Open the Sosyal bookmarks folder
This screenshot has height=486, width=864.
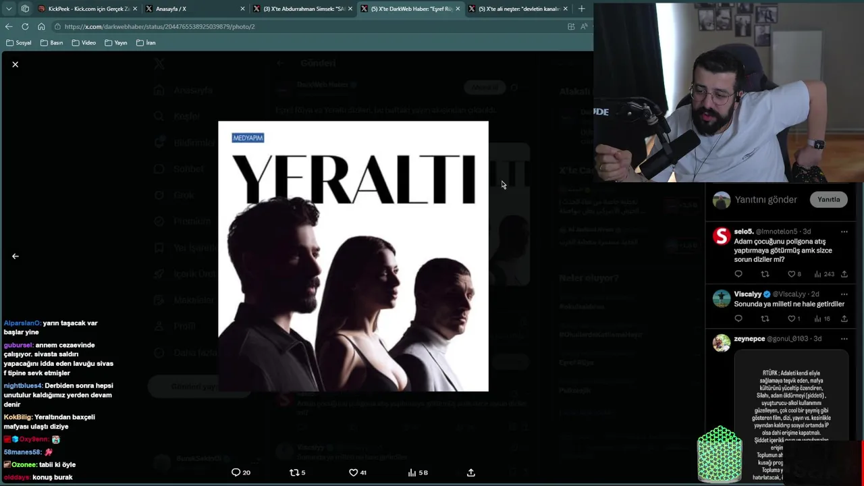pyautogui.click(x=18, y=43)
